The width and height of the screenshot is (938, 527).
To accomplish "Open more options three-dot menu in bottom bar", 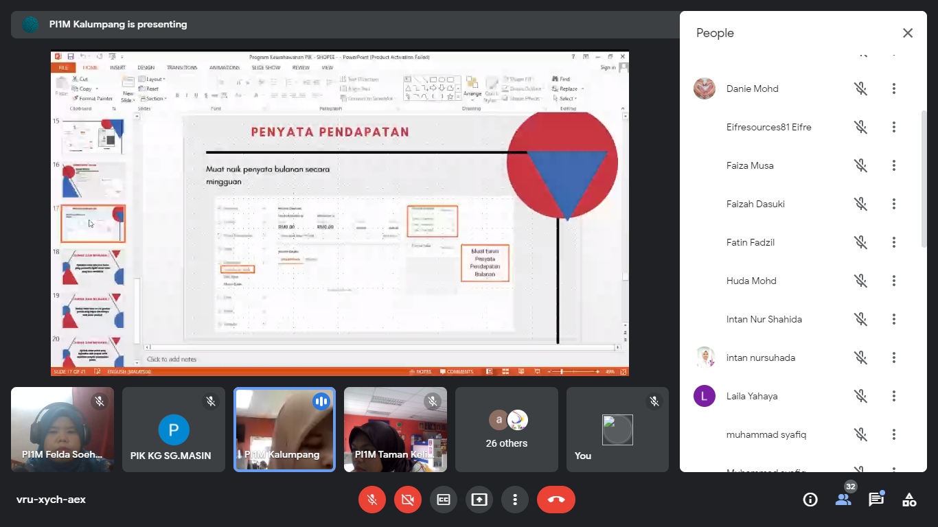I will point(515,500).
